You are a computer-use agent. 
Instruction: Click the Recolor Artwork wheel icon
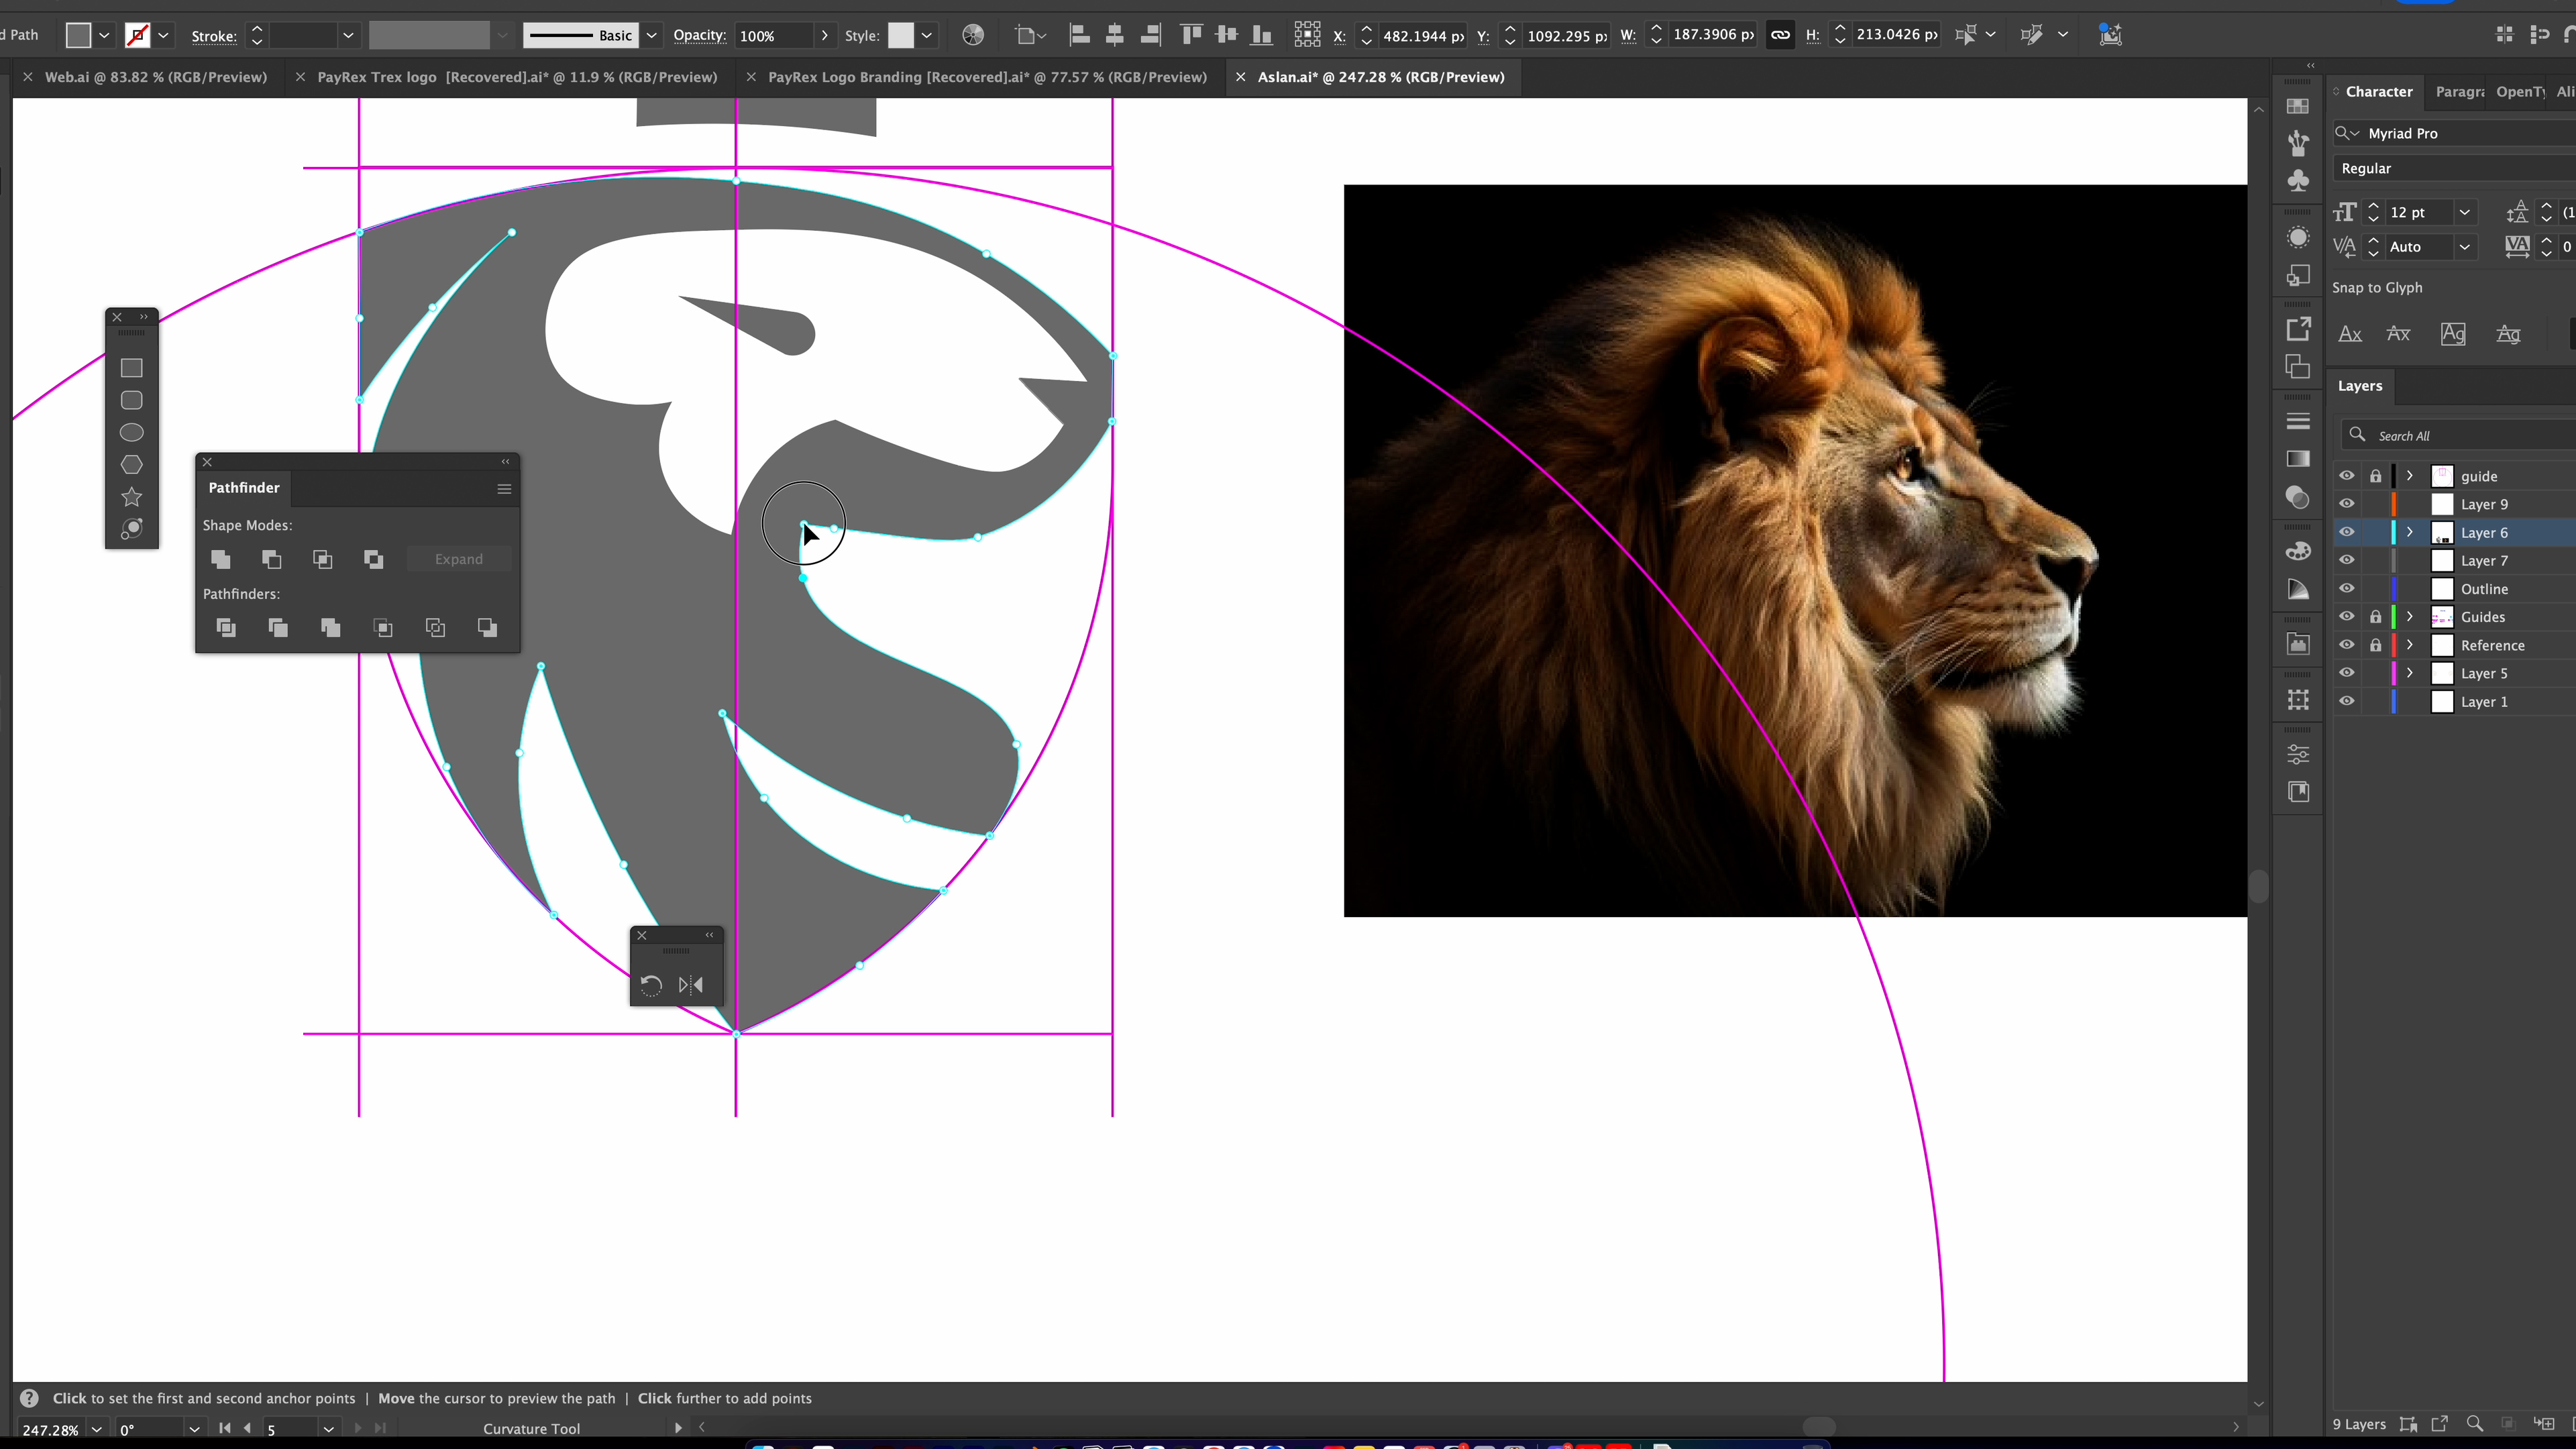point(972,35)
